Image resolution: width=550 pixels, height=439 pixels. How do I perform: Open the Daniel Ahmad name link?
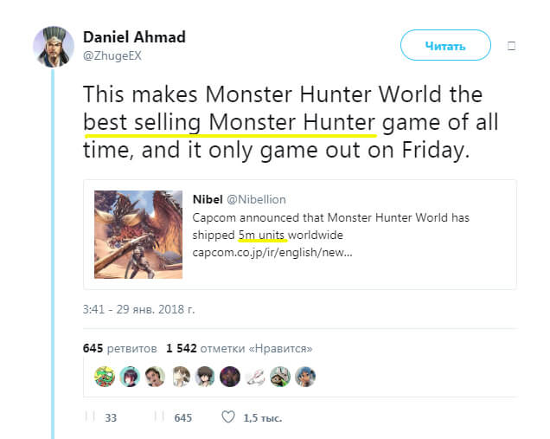click(134, 37)
